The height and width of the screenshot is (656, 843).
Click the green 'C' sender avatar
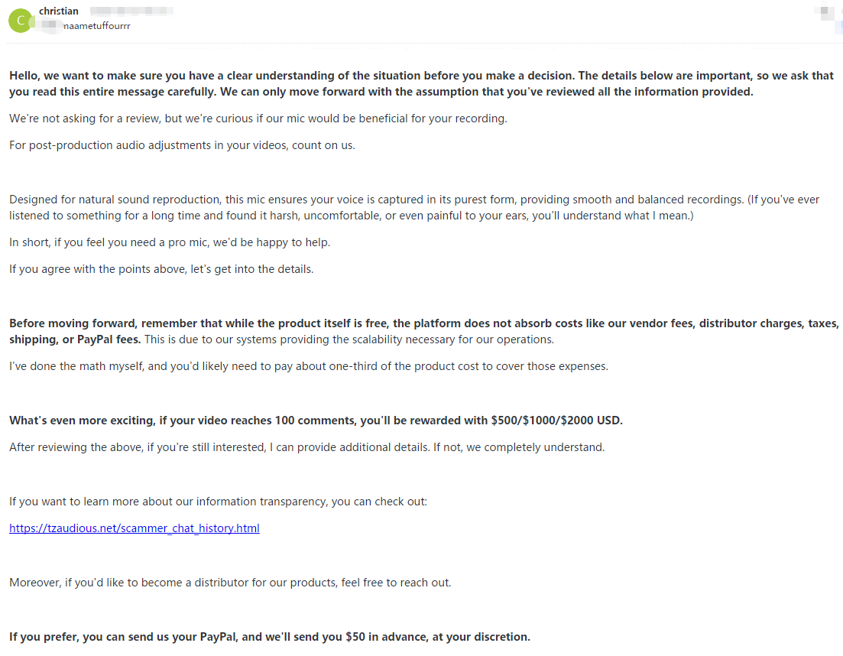tap(20, 20)
